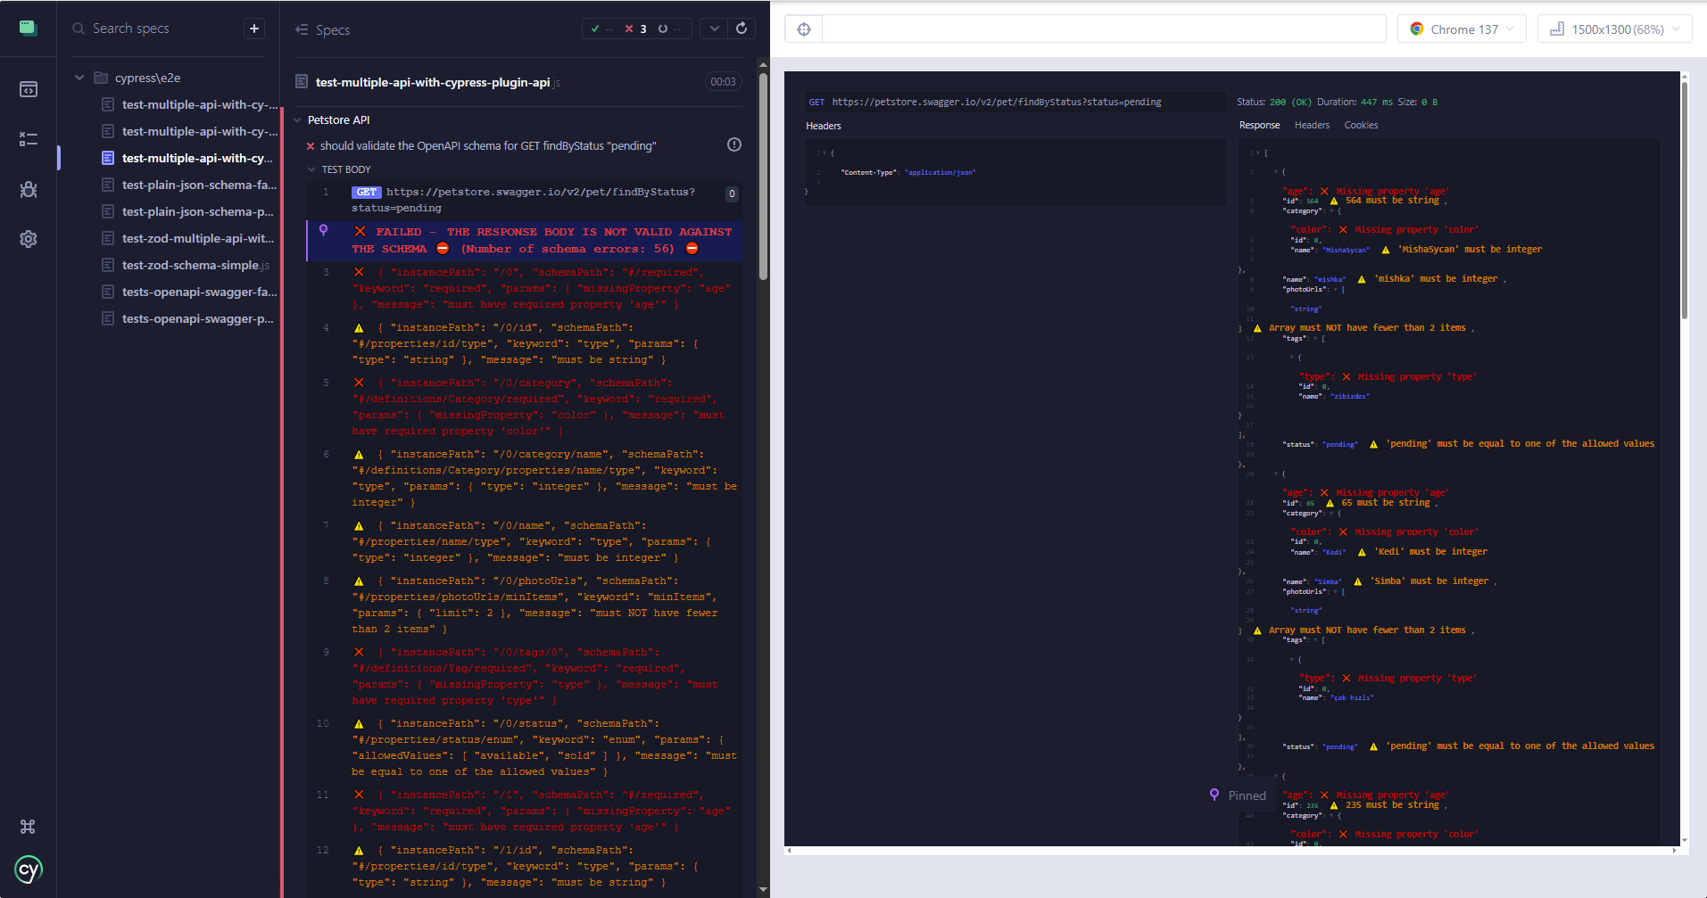This screenshot has width=1707, height=898.
Task: Click the request URL in preview
Action: [997, 102]
